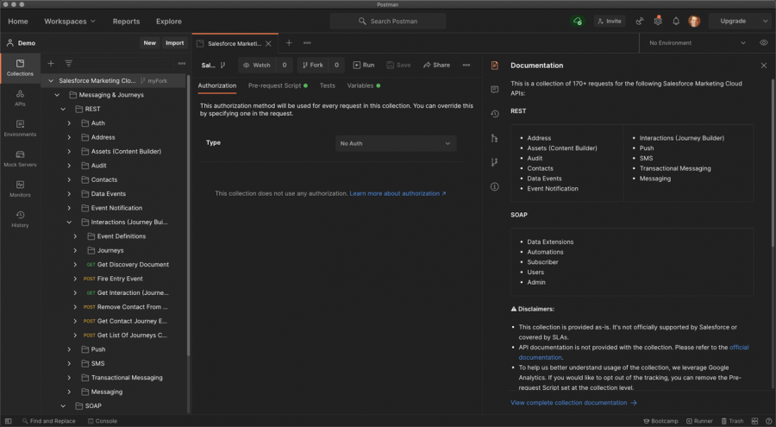Open the Mock Servers sidebar section

point(20,159)
